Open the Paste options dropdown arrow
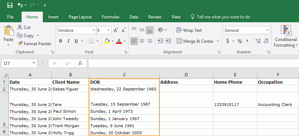Viewport: 299px width, 136px height. click(8, 45)
